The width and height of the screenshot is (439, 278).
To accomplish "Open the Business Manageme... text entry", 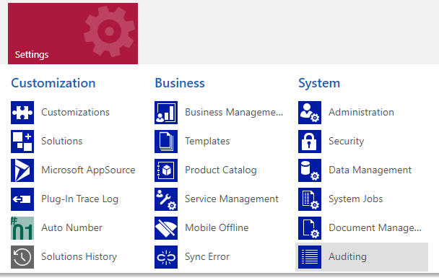I will 234,112.
